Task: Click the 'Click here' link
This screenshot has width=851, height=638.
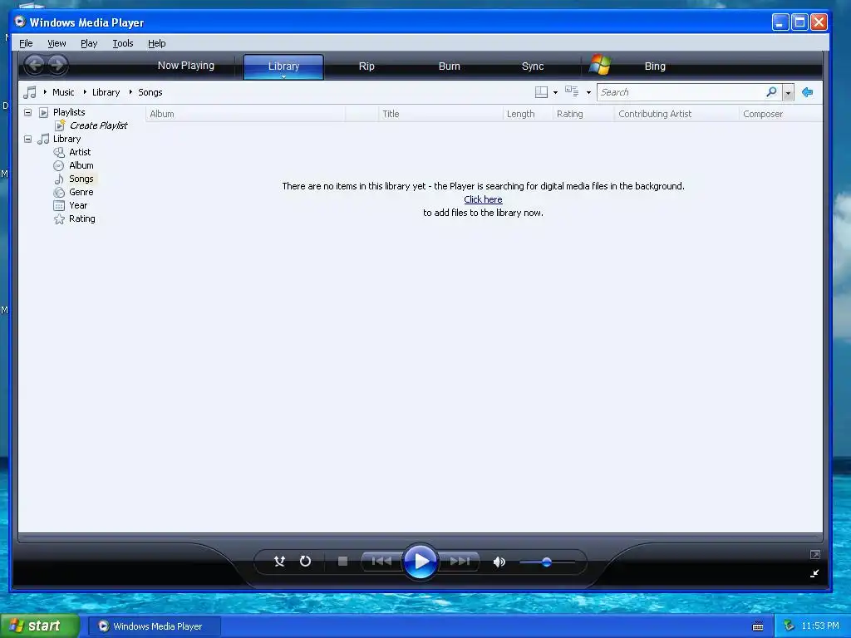Action: (483, 199)
